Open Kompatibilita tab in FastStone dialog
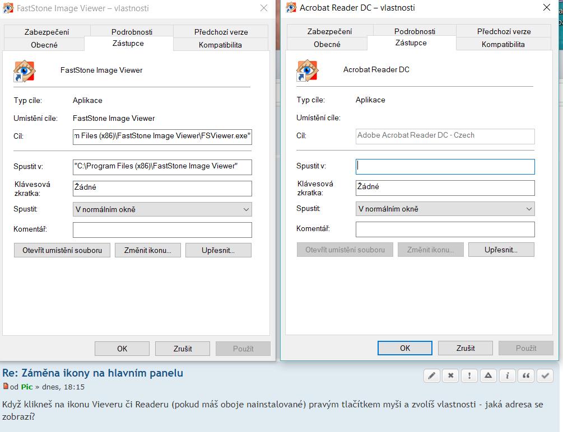The width and height of the screenshot is (563, 432). click(x=221, y=45)
